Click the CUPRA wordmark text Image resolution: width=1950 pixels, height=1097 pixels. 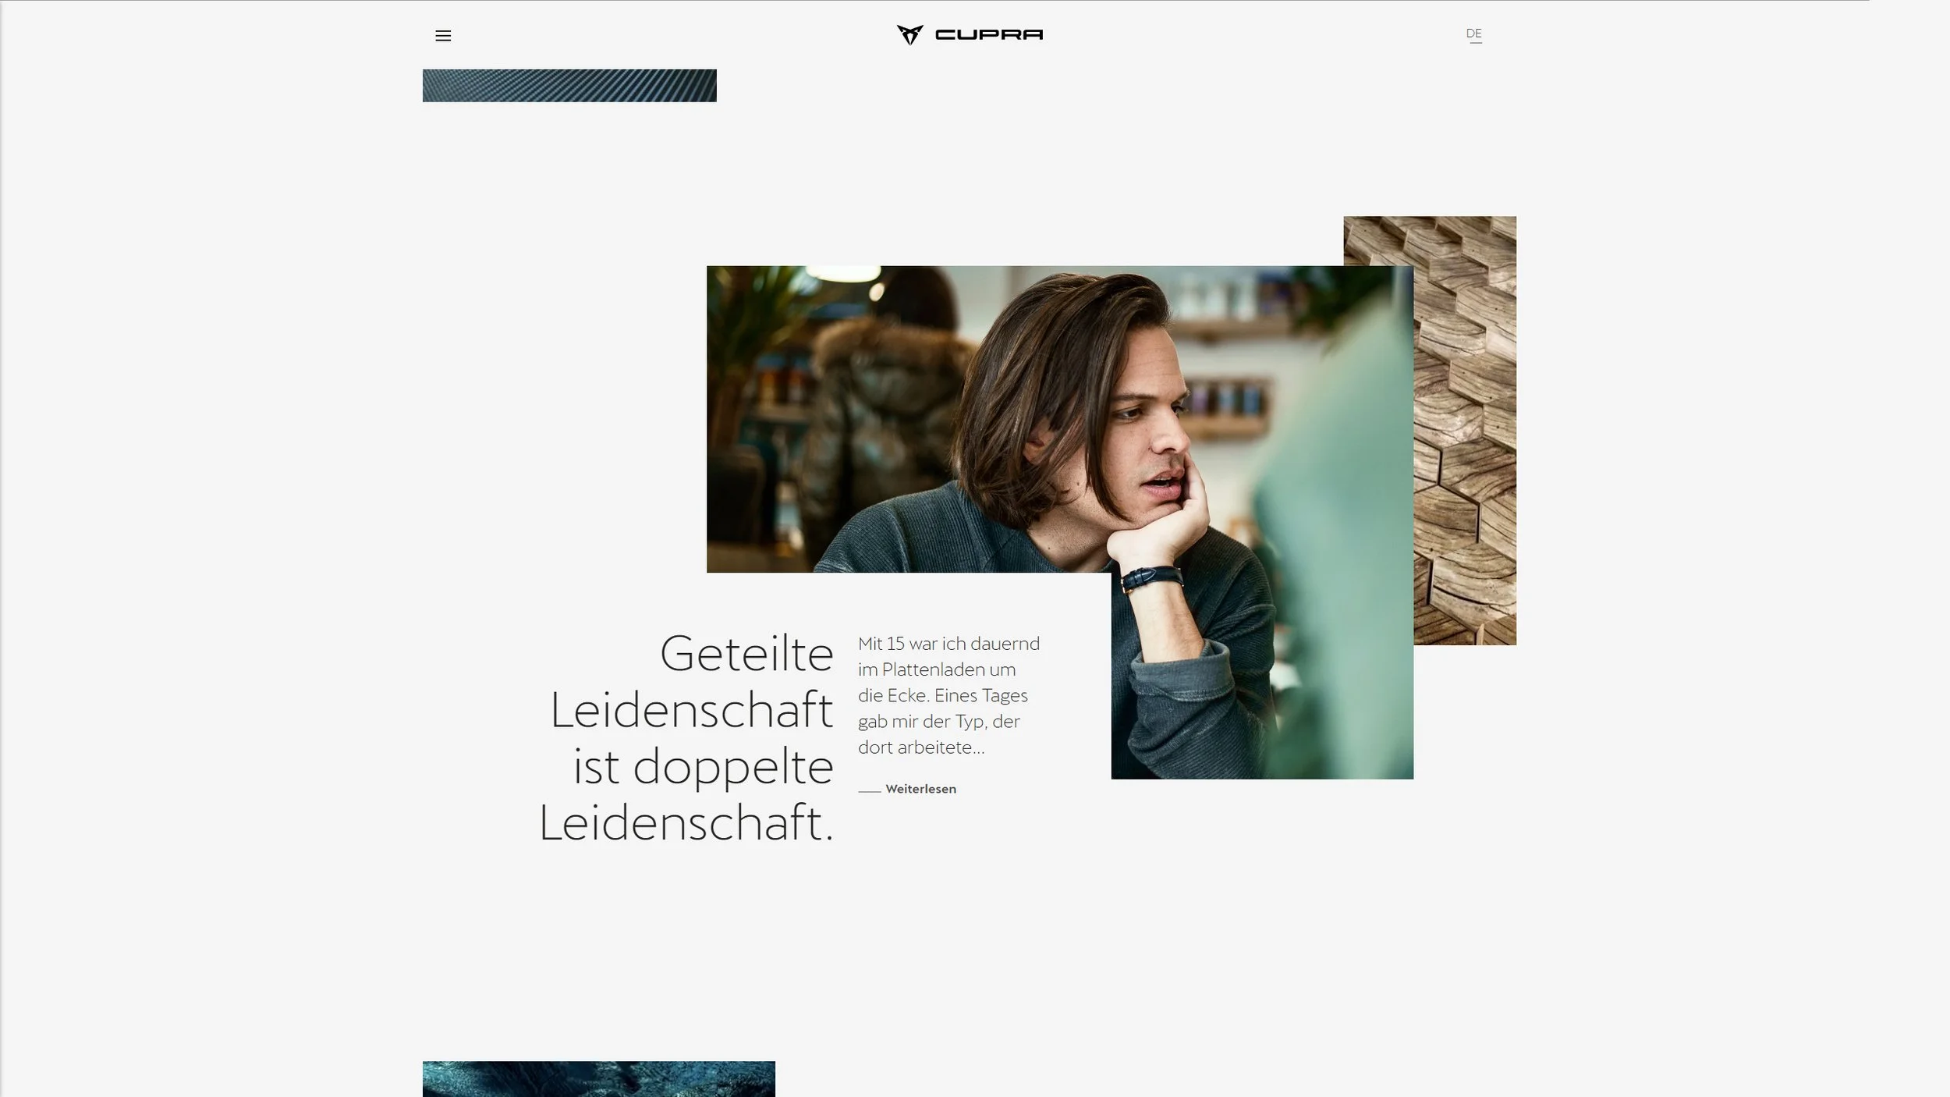click(989, 34)
